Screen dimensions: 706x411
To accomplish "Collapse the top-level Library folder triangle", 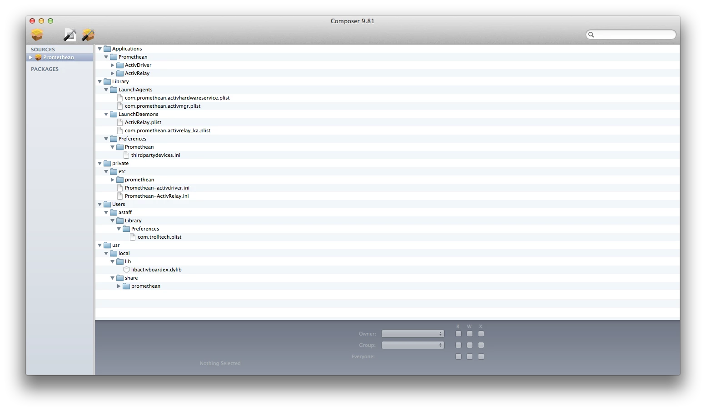I will pos(99,81).
